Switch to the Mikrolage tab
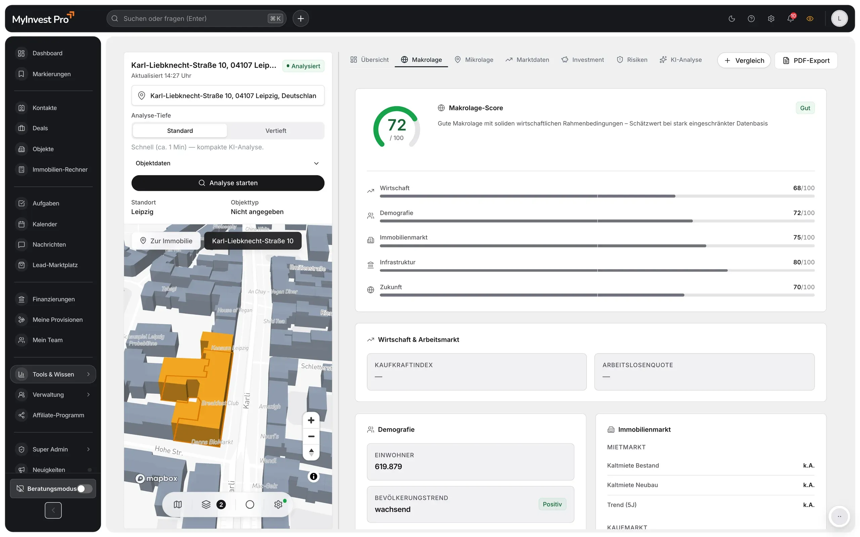 [474, 60]
